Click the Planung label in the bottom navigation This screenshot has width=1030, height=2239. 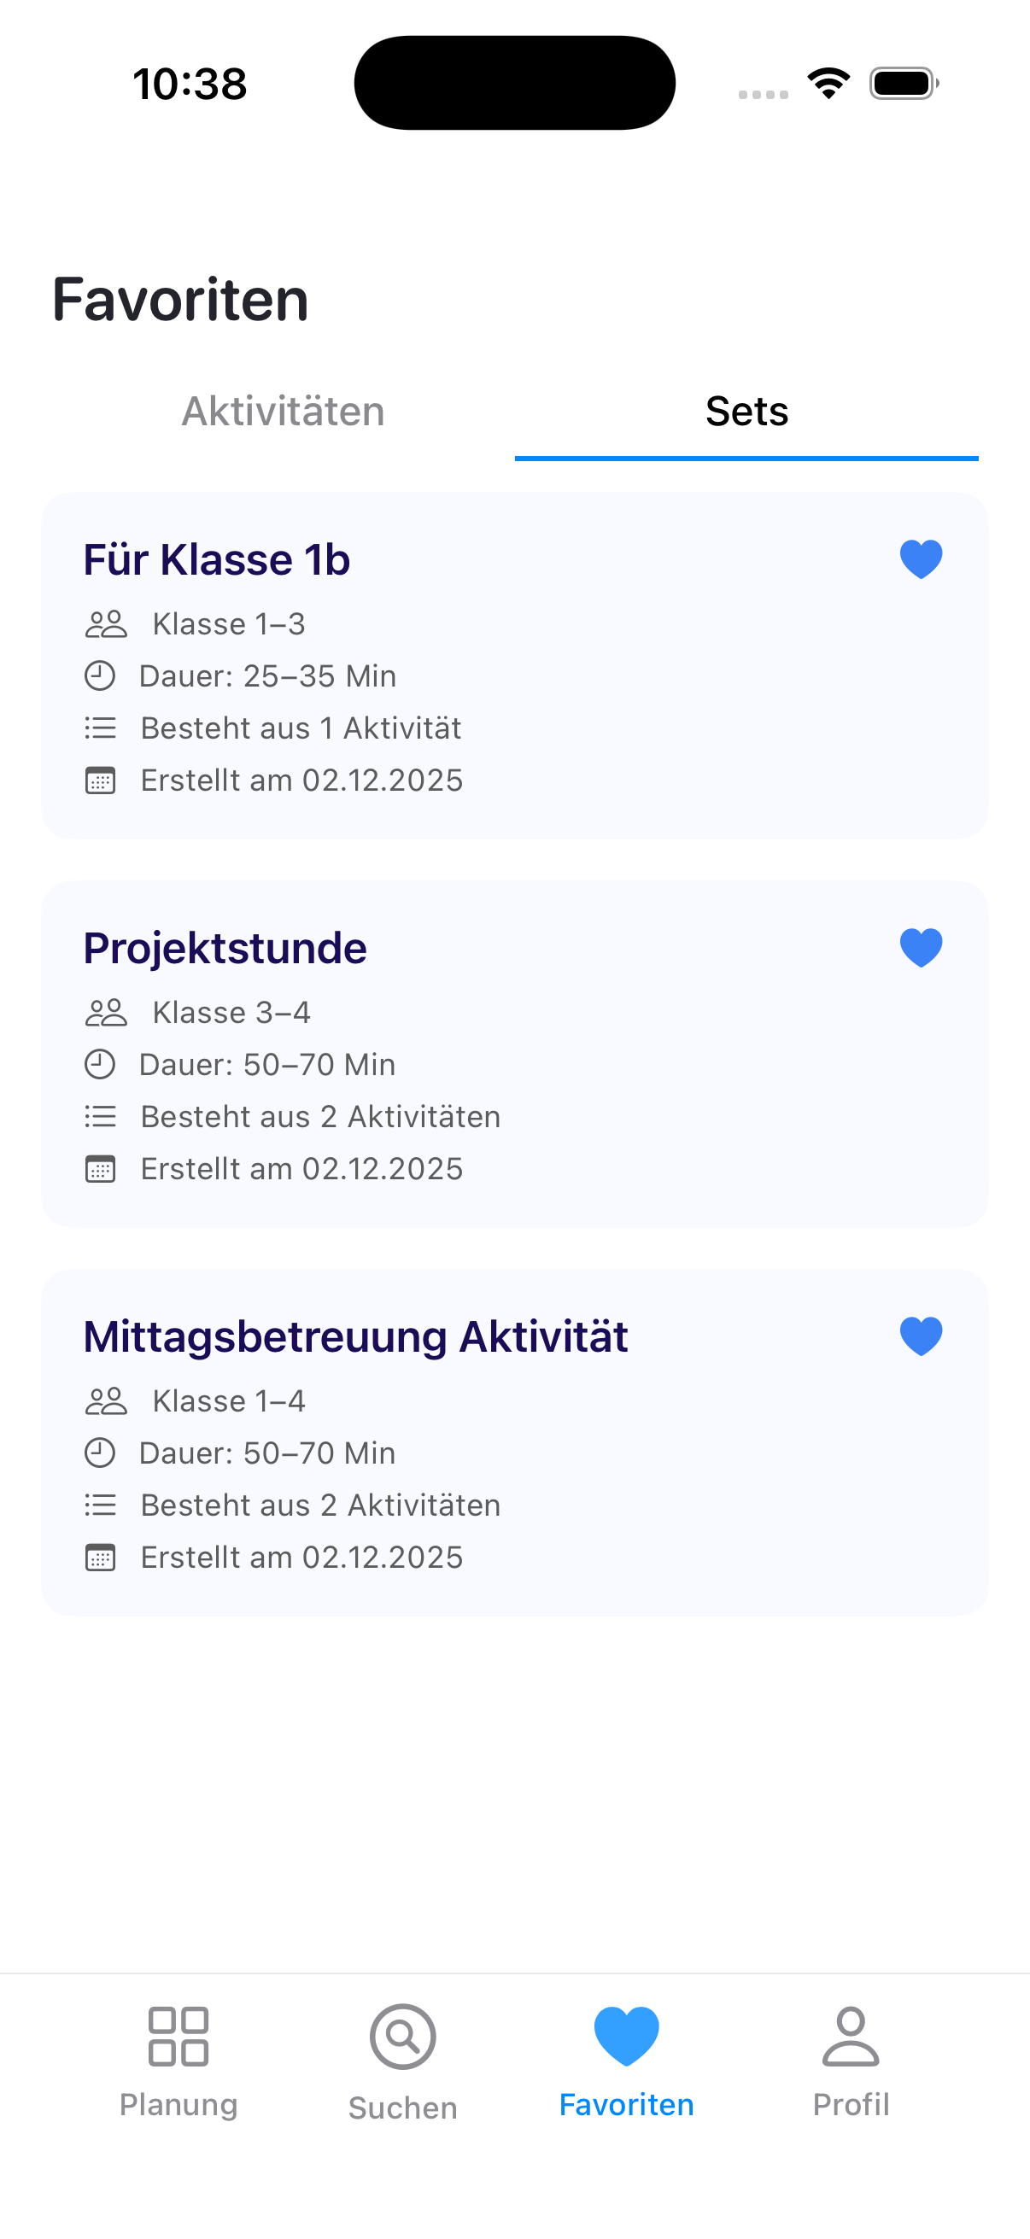coord(178,2104)
